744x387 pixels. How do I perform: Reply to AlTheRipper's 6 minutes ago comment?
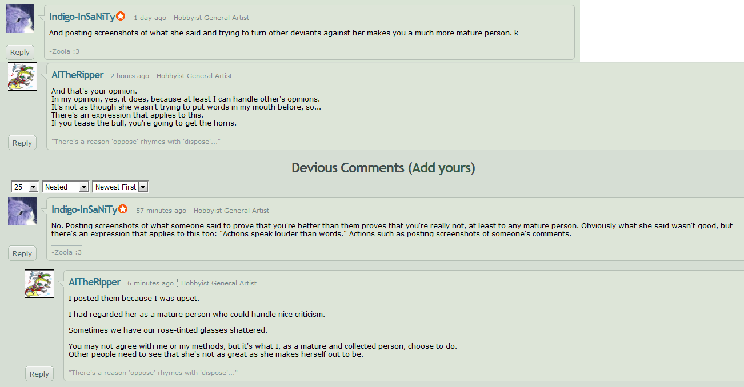(x=39, y=374)
